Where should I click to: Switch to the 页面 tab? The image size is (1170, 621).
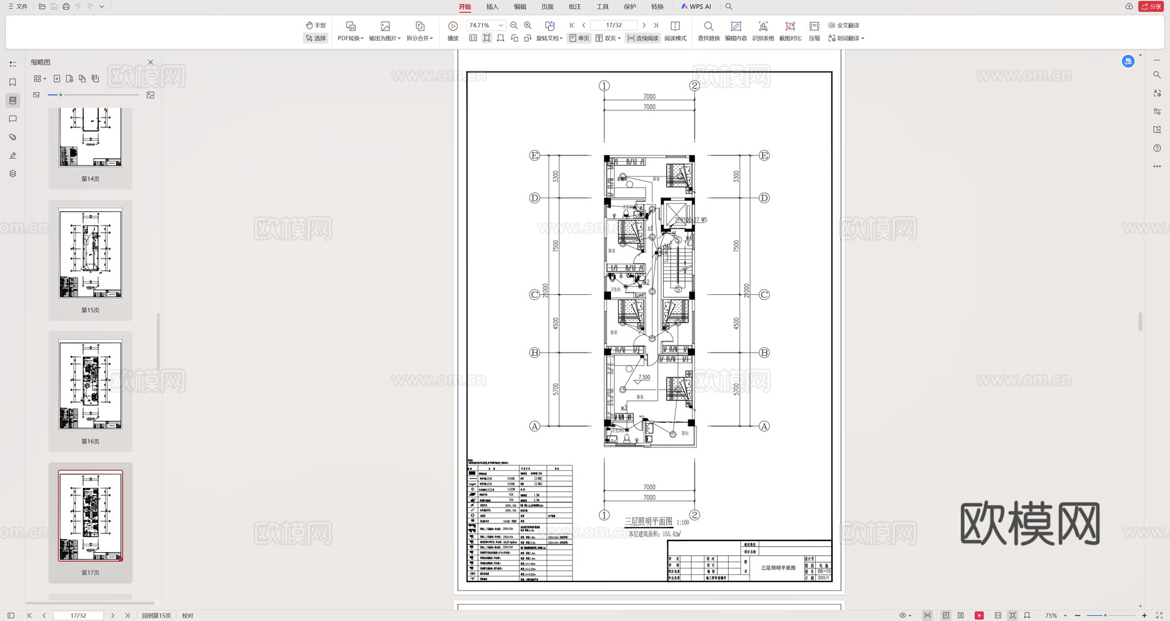point(547,6)
